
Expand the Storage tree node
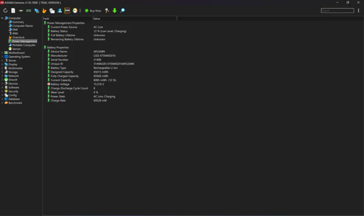click(x=2, y=72)
